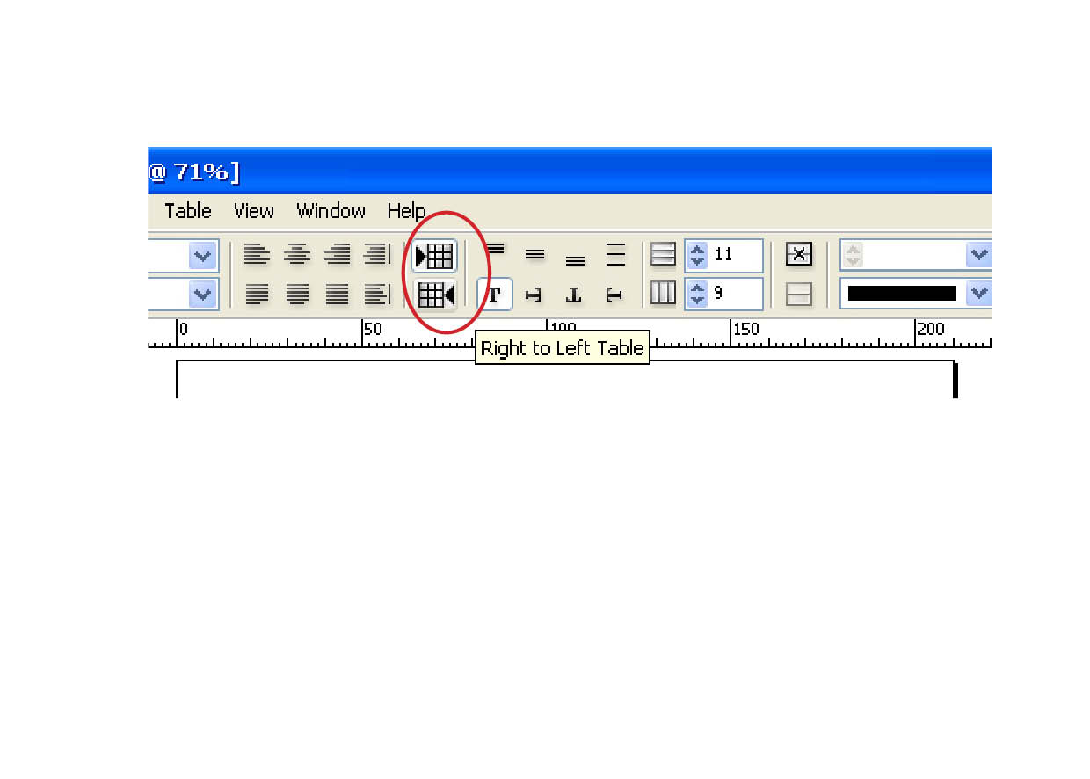The height and width of the screenshot is (779, 1090).
Task: Click the blue title bar showing 71%
Action: point(570,171)
